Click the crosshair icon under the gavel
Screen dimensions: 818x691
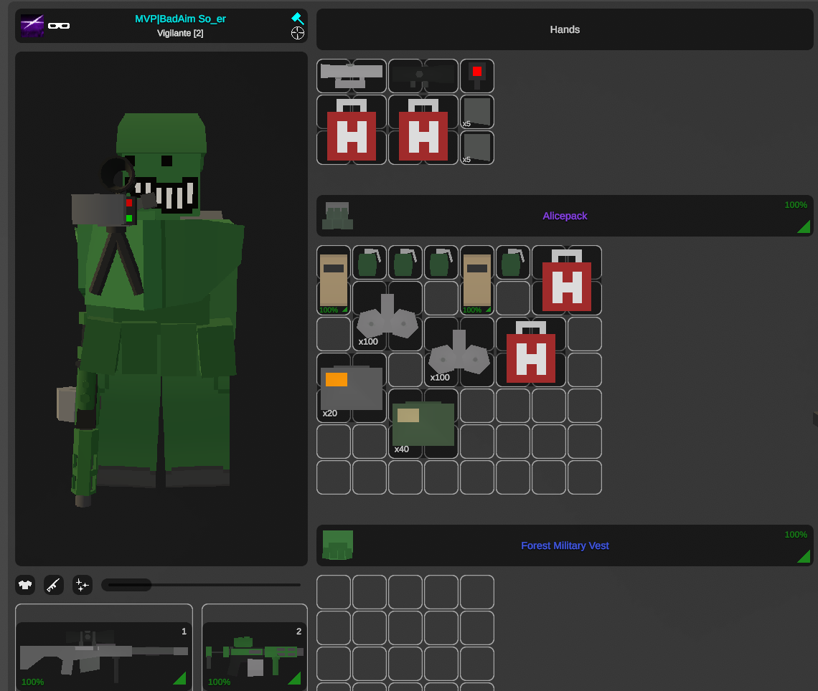point(297,33)
